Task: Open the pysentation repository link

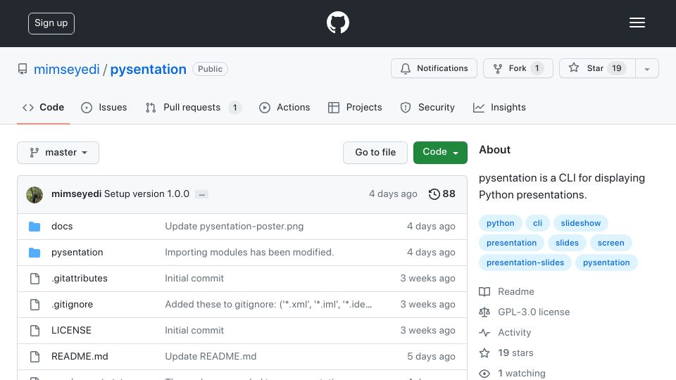Action: click(x=149, y=69)
